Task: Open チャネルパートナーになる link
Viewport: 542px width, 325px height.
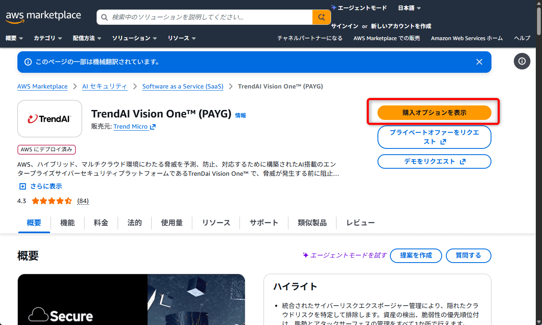Action: [310, 38]
